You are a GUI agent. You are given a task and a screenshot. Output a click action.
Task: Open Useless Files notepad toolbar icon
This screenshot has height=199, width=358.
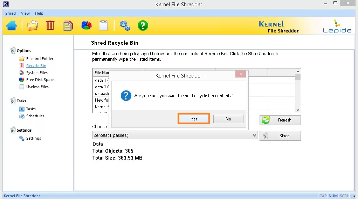pos(103,25)
